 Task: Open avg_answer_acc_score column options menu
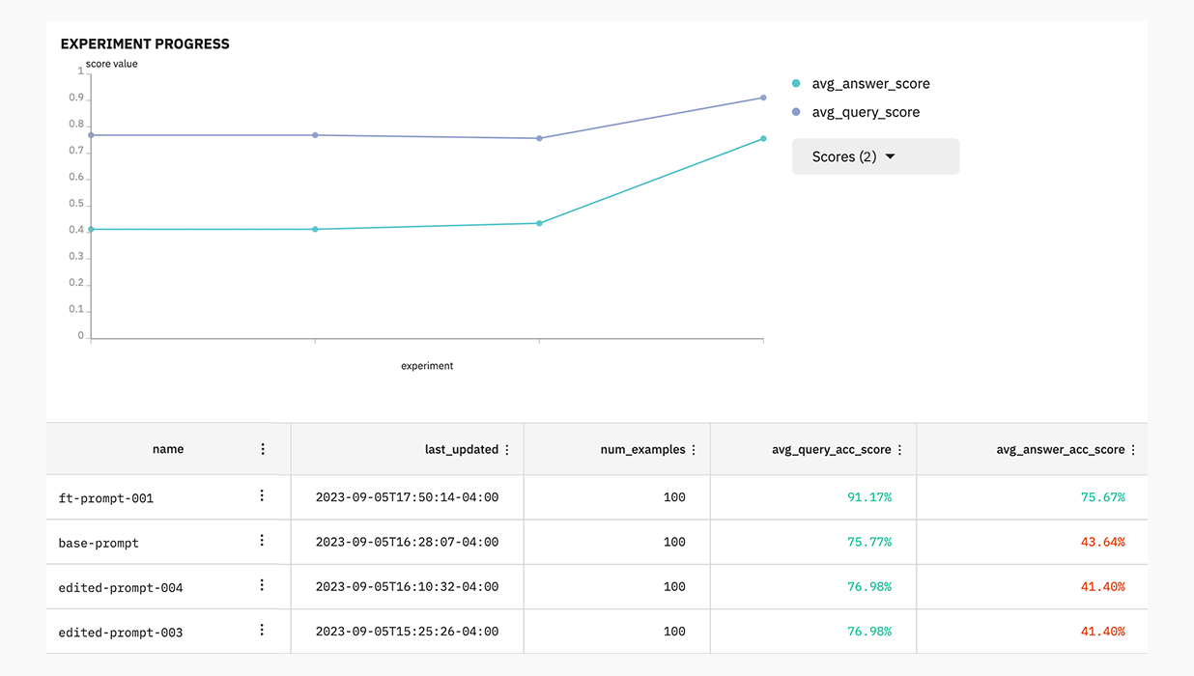[1133, 450]
